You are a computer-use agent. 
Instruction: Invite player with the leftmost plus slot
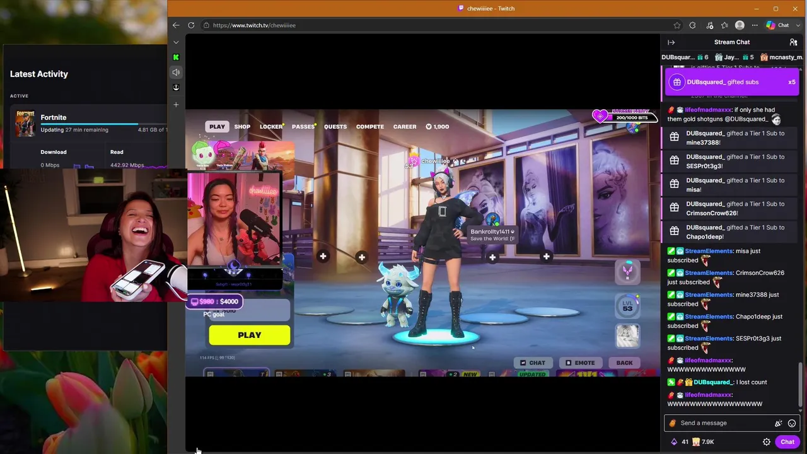(x=323, y=256)
